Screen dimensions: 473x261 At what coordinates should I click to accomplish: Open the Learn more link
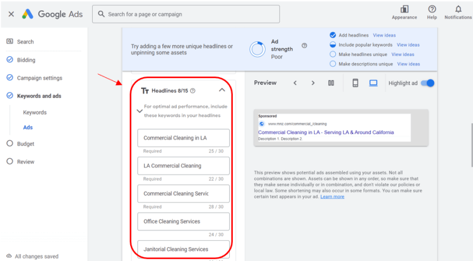point(332,197)
